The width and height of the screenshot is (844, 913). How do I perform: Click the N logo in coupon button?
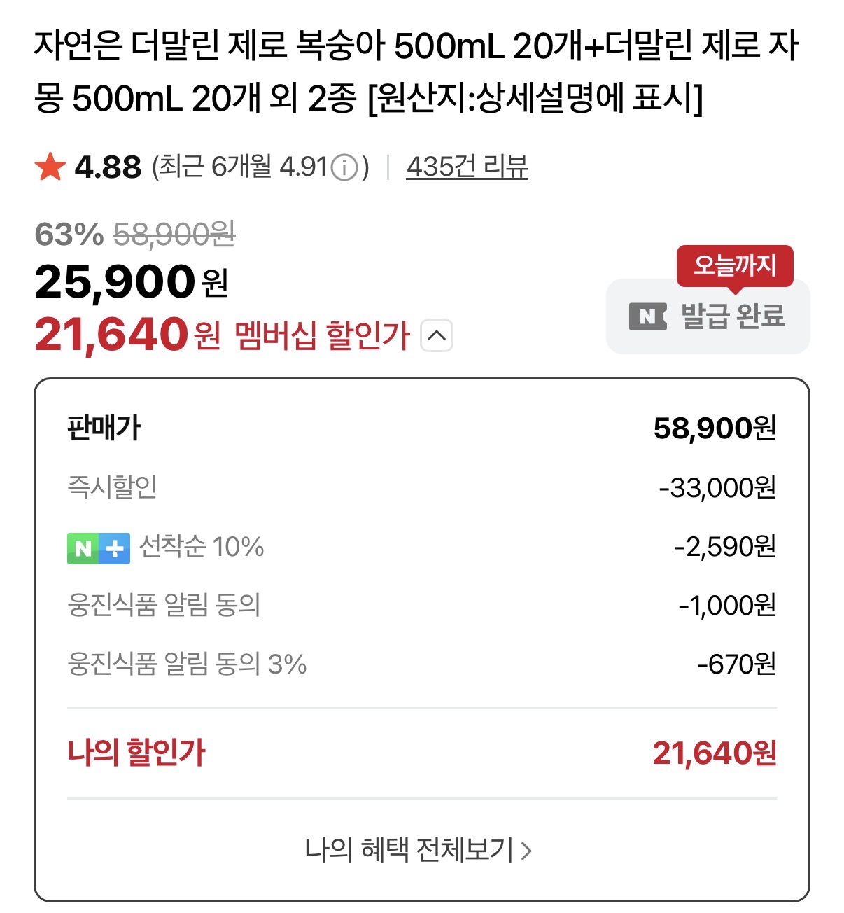coord(647,316)
